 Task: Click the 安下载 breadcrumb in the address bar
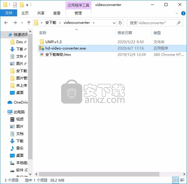(51, 23)
